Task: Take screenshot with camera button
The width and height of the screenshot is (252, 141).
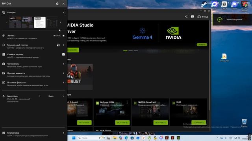Action: click(63, 54)
